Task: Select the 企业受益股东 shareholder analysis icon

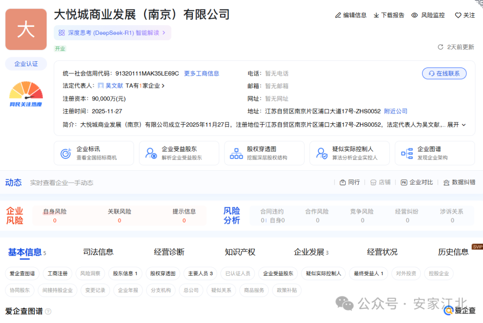Action: click(178, 153)
